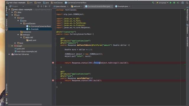Toggle the Structure tool window tab
The image size is (189, 106).
pos(6,25)
